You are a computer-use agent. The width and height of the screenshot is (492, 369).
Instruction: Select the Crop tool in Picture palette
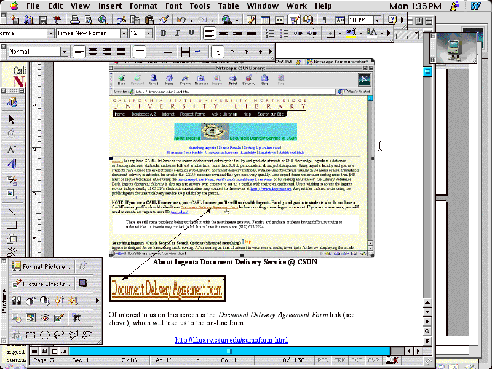[x=76, y=318]
